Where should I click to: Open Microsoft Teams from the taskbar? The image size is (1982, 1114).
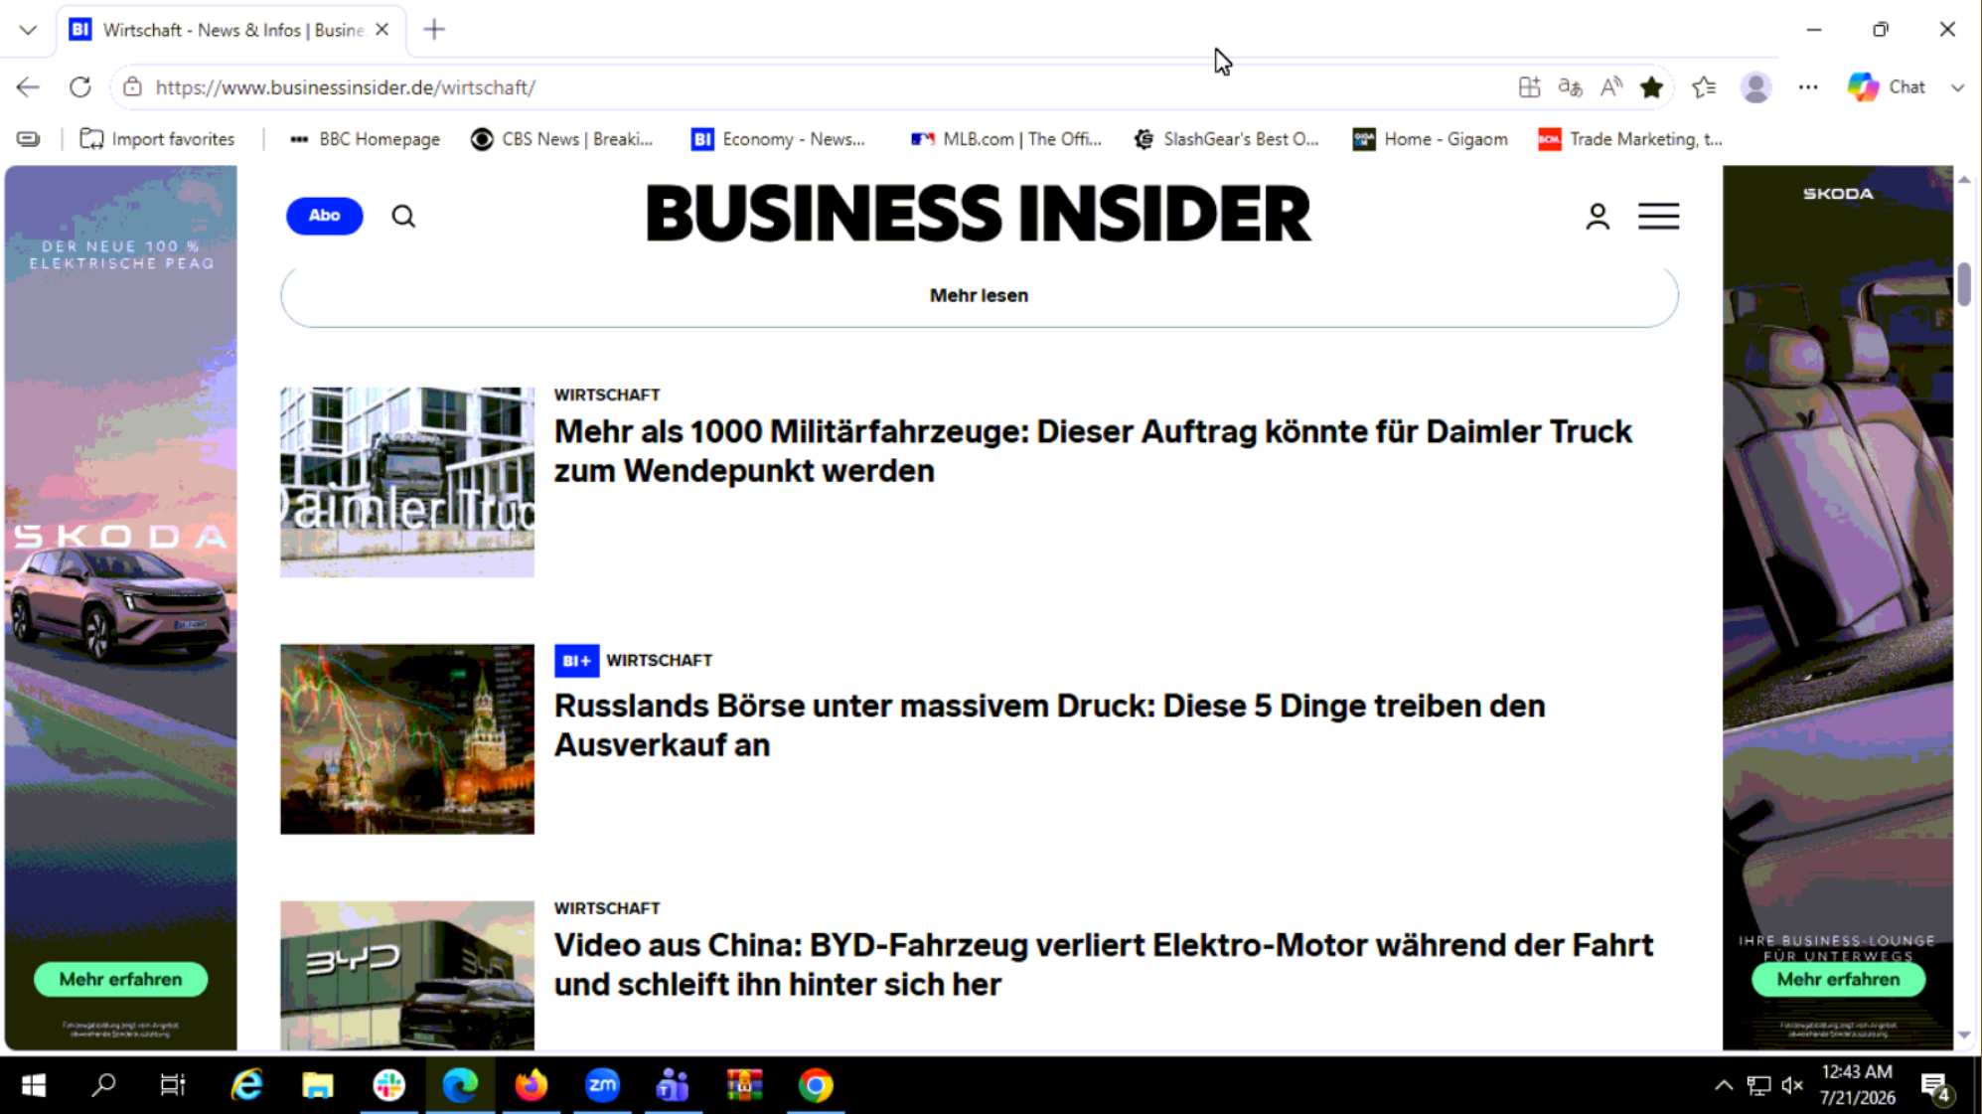click(x=674, y=1085)
